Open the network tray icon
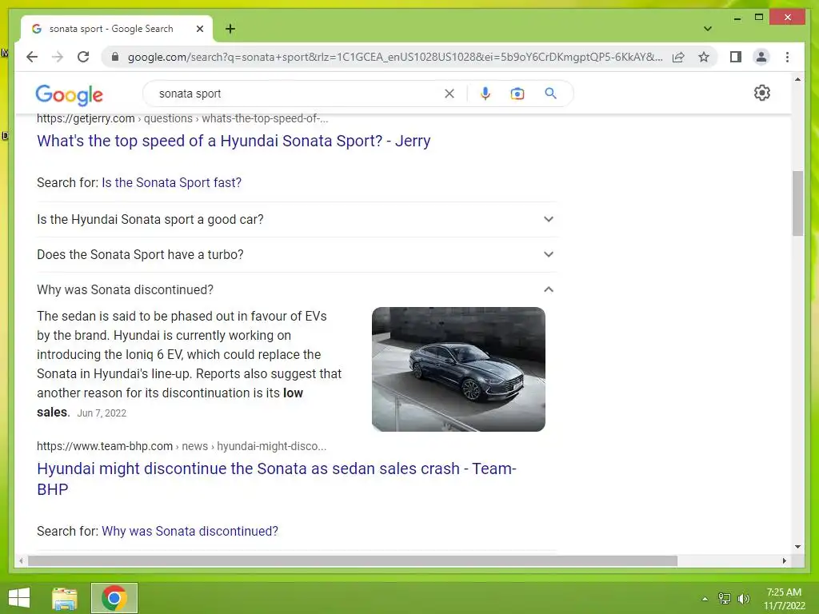 (x=724, y=599)
